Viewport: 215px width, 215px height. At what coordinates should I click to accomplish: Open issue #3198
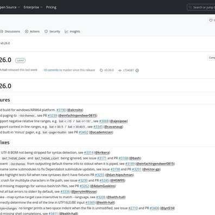tap(115, 169)
